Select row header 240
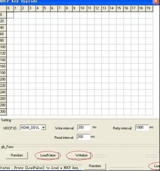Image resolution: width=160 pixels, height=171 pixels. (3, 93)
